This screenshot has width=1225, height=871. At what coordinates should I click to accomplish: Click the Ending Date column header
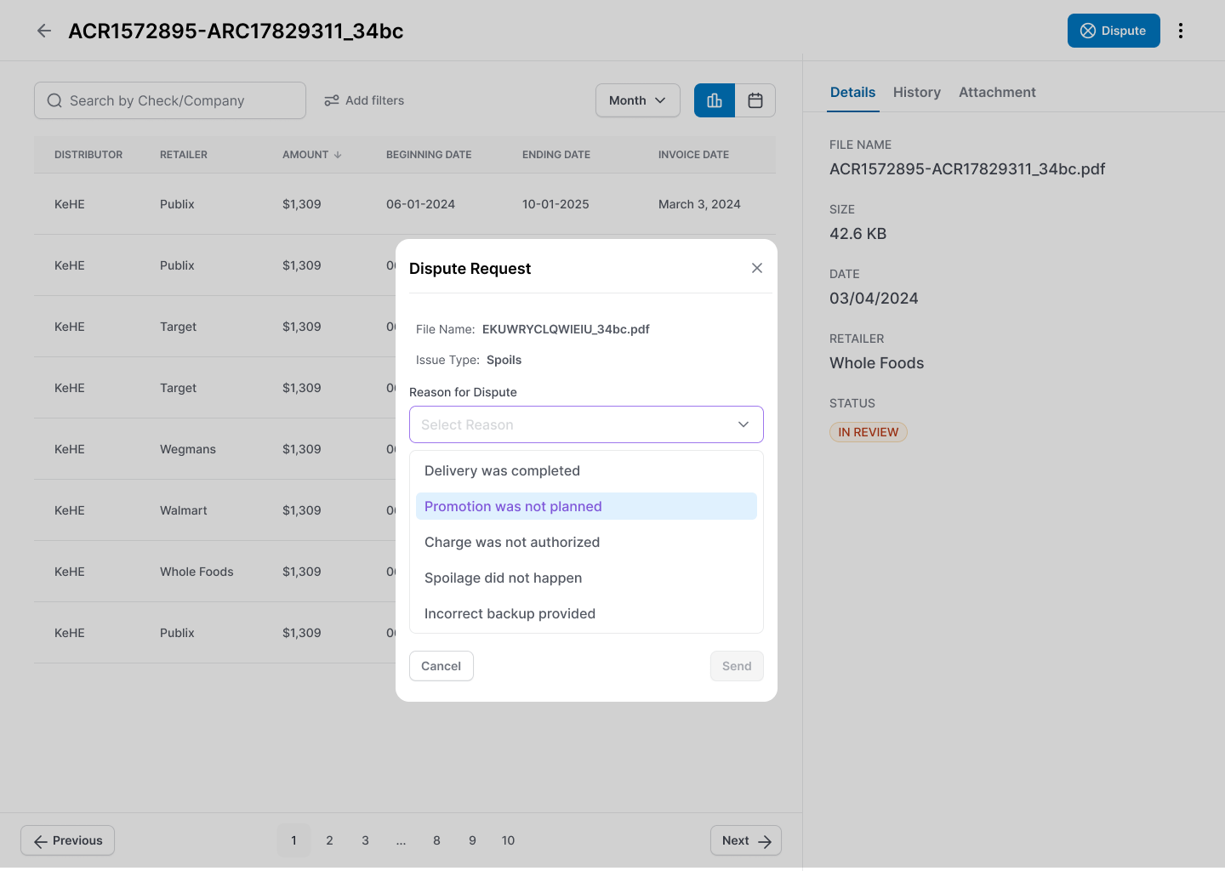click(x=556, y=155)
